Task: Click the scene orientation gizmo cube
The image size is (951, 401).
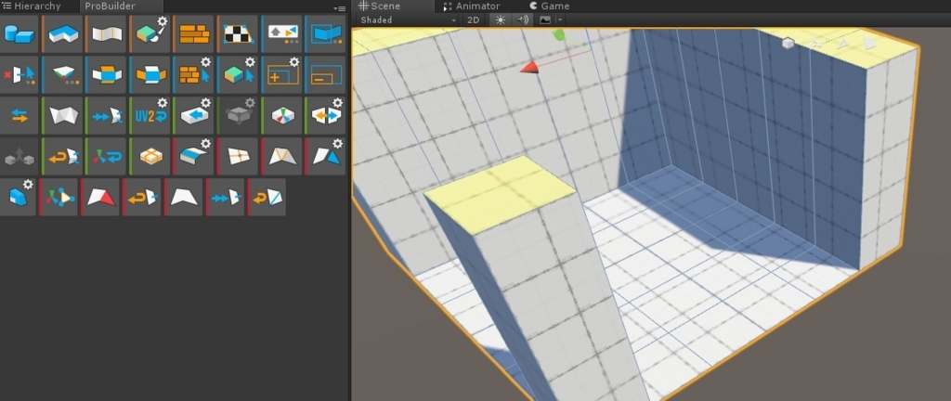Action: [x=788, y=43]
